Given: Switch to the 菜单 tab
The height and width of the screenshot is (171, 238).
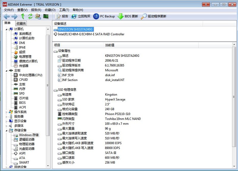Looking at the screenshot, I should pyautogui.click(x=7, y=23).
